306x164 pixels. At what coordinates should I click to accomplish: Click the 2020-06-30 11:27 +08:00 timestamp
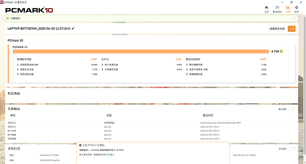(244, 155)
